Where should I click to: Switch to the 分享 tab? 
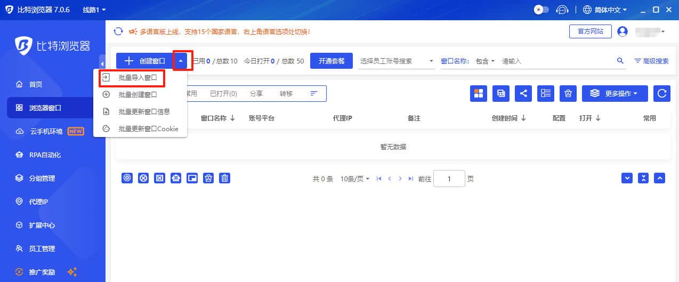point(256,93)
